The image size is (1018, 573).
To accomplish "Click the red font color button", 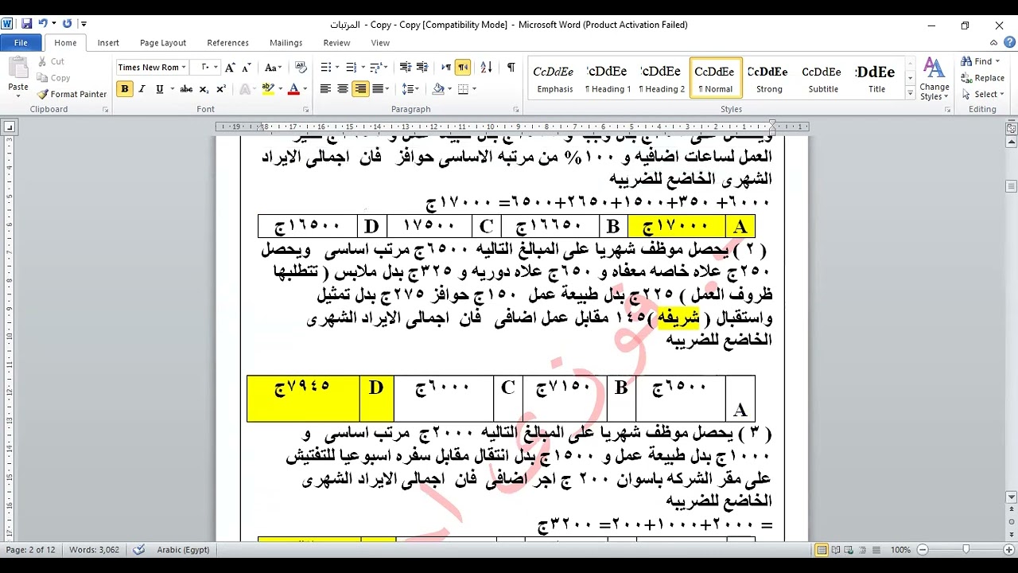I will 293,89.
